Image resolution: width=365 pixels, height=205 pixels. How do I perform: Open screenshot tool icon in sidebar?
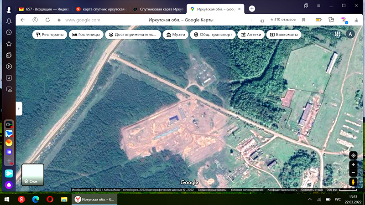click(x=9, y=89)
